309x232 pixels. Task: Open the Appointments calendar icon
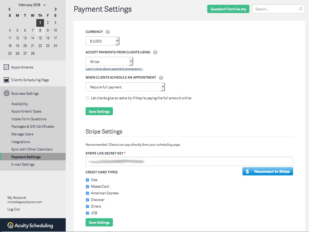[x=6, y=67]
